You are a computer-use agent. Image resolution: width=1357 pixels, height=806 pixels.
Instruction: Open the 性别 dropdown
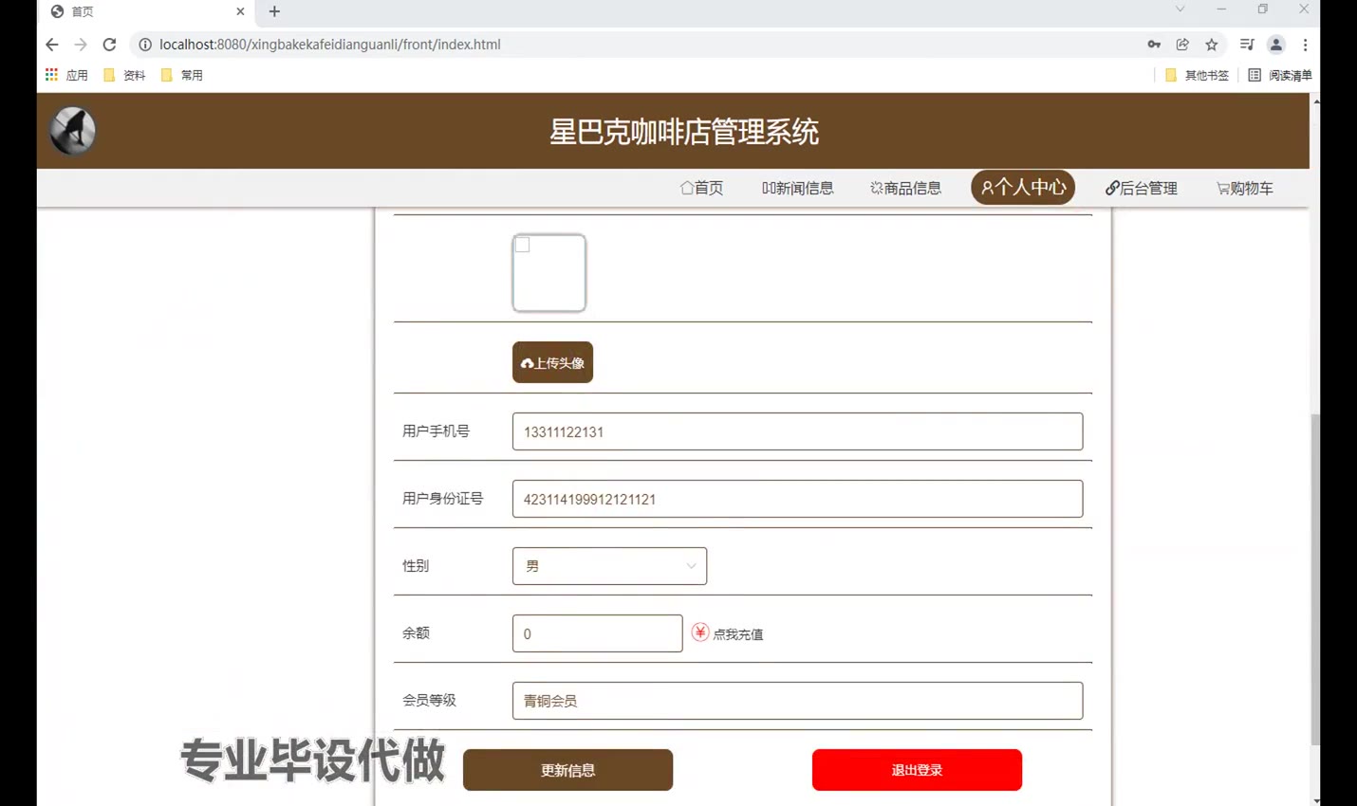click(x=609, y=566)
